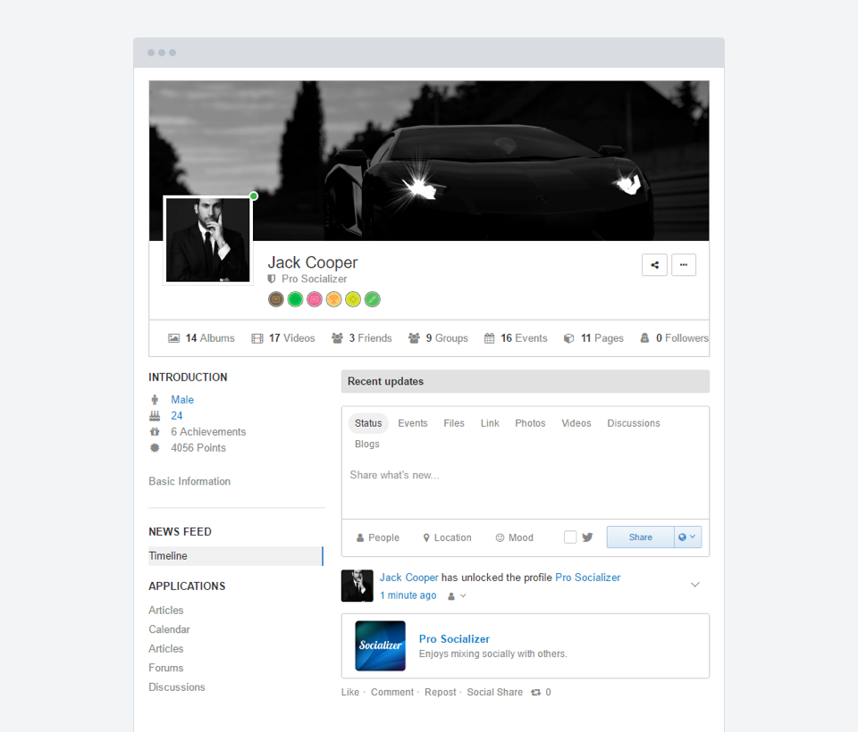Click the Like link under the post

coord(350,692)
